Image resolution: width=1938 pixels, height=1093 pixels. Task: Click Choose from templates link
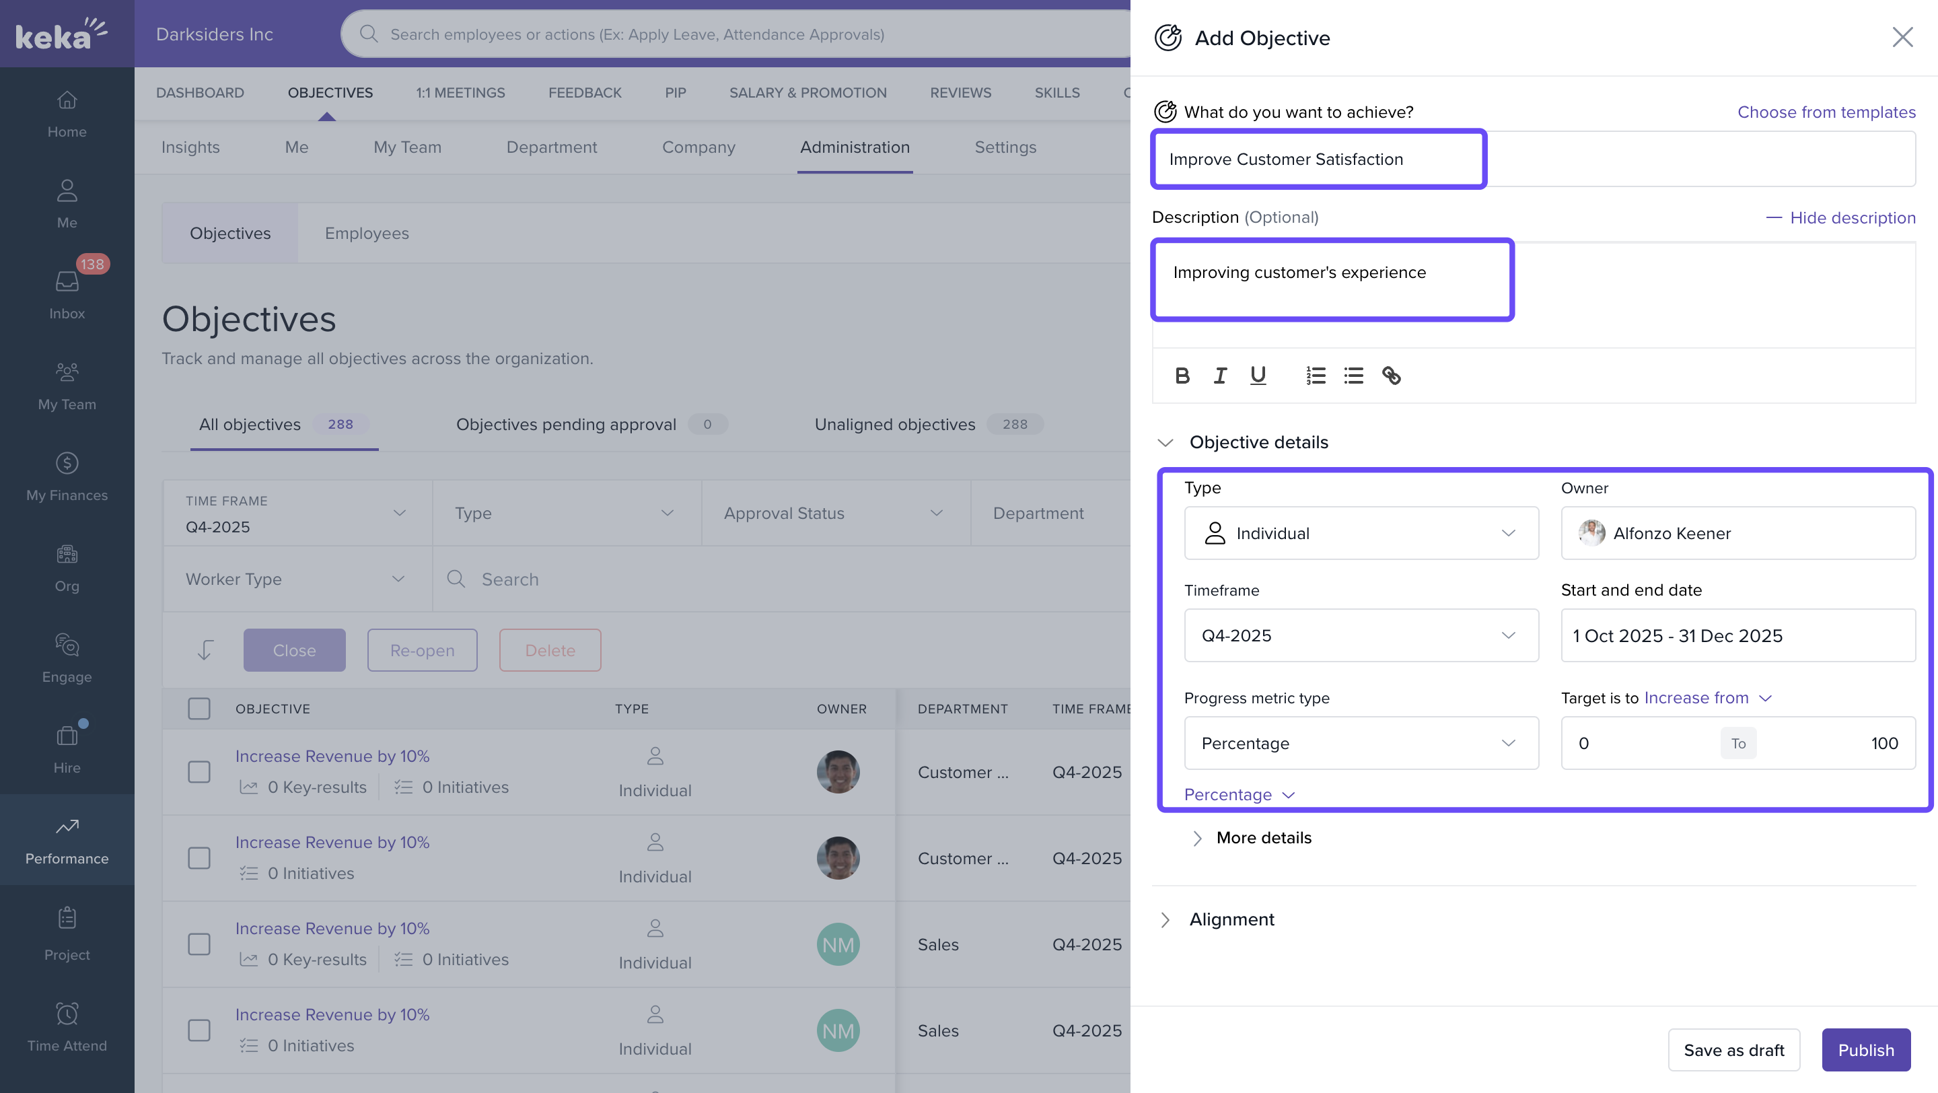pyautogui.click(x=1826, y=112)
